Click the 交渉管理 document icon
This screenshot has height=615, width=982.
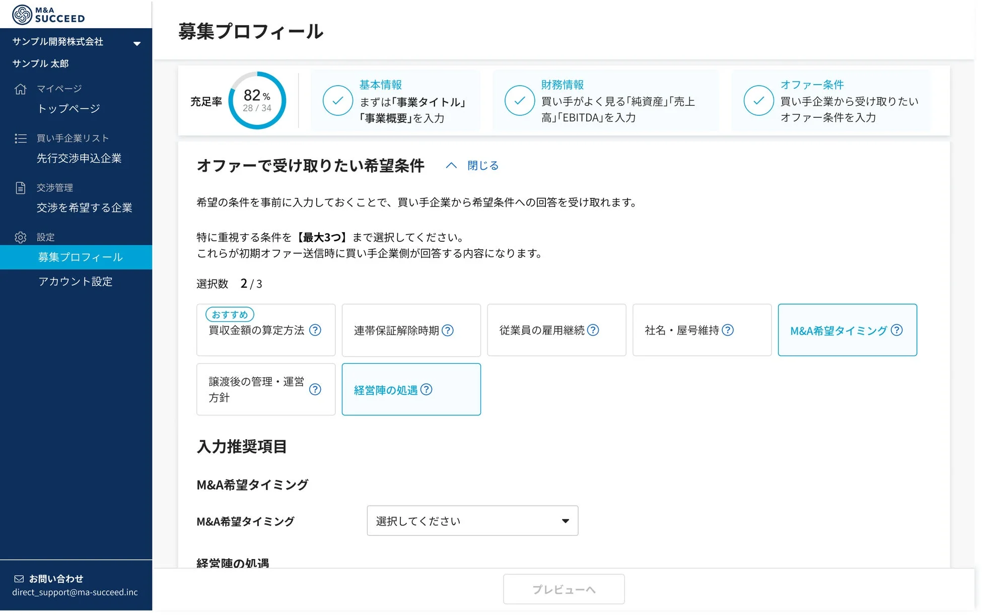click(21, 187)
